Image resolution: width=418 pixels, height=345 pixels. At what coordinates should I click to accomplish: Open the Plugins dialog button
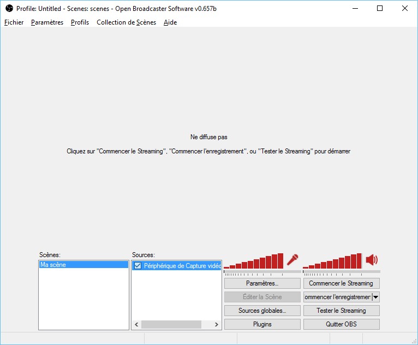[x=262, y=324]
